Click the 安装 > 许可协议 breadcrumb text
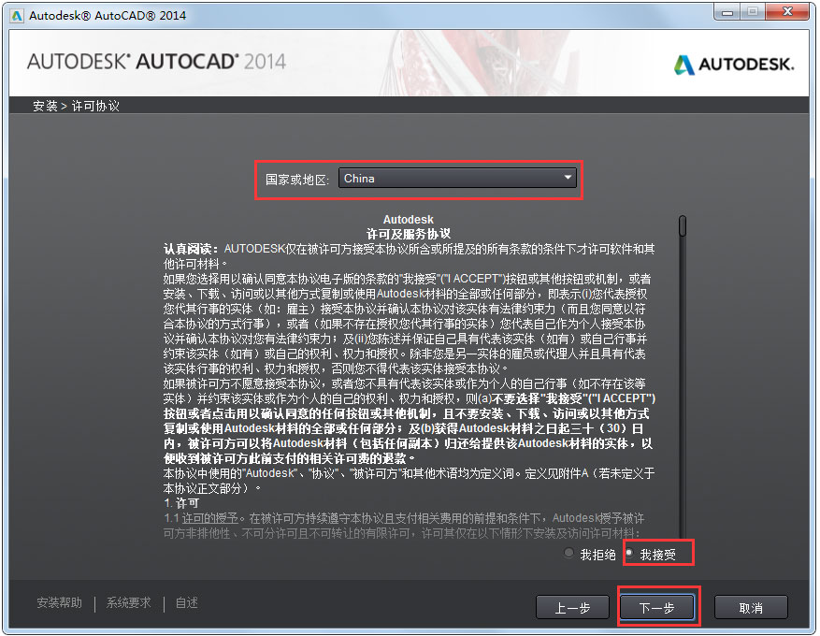 77,107
